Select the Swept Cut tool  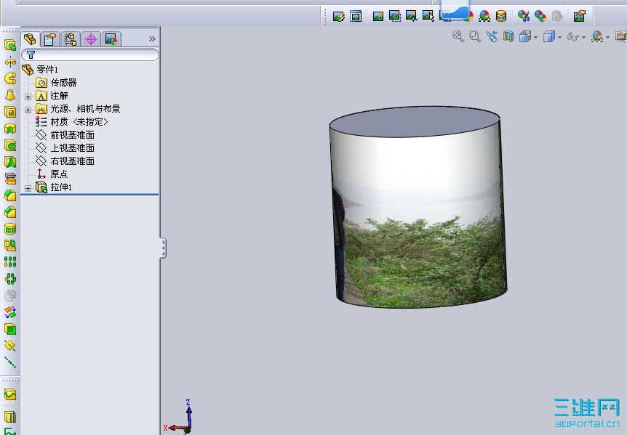[10, 146]
